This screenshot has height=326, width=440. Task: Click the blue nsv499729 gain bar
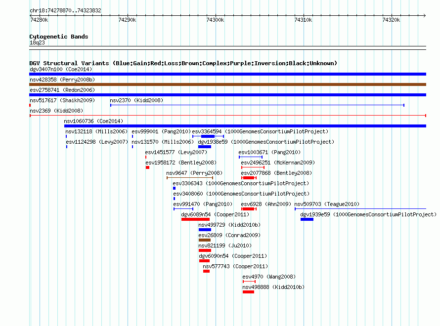pyautogui.click(x=205, y=230)
